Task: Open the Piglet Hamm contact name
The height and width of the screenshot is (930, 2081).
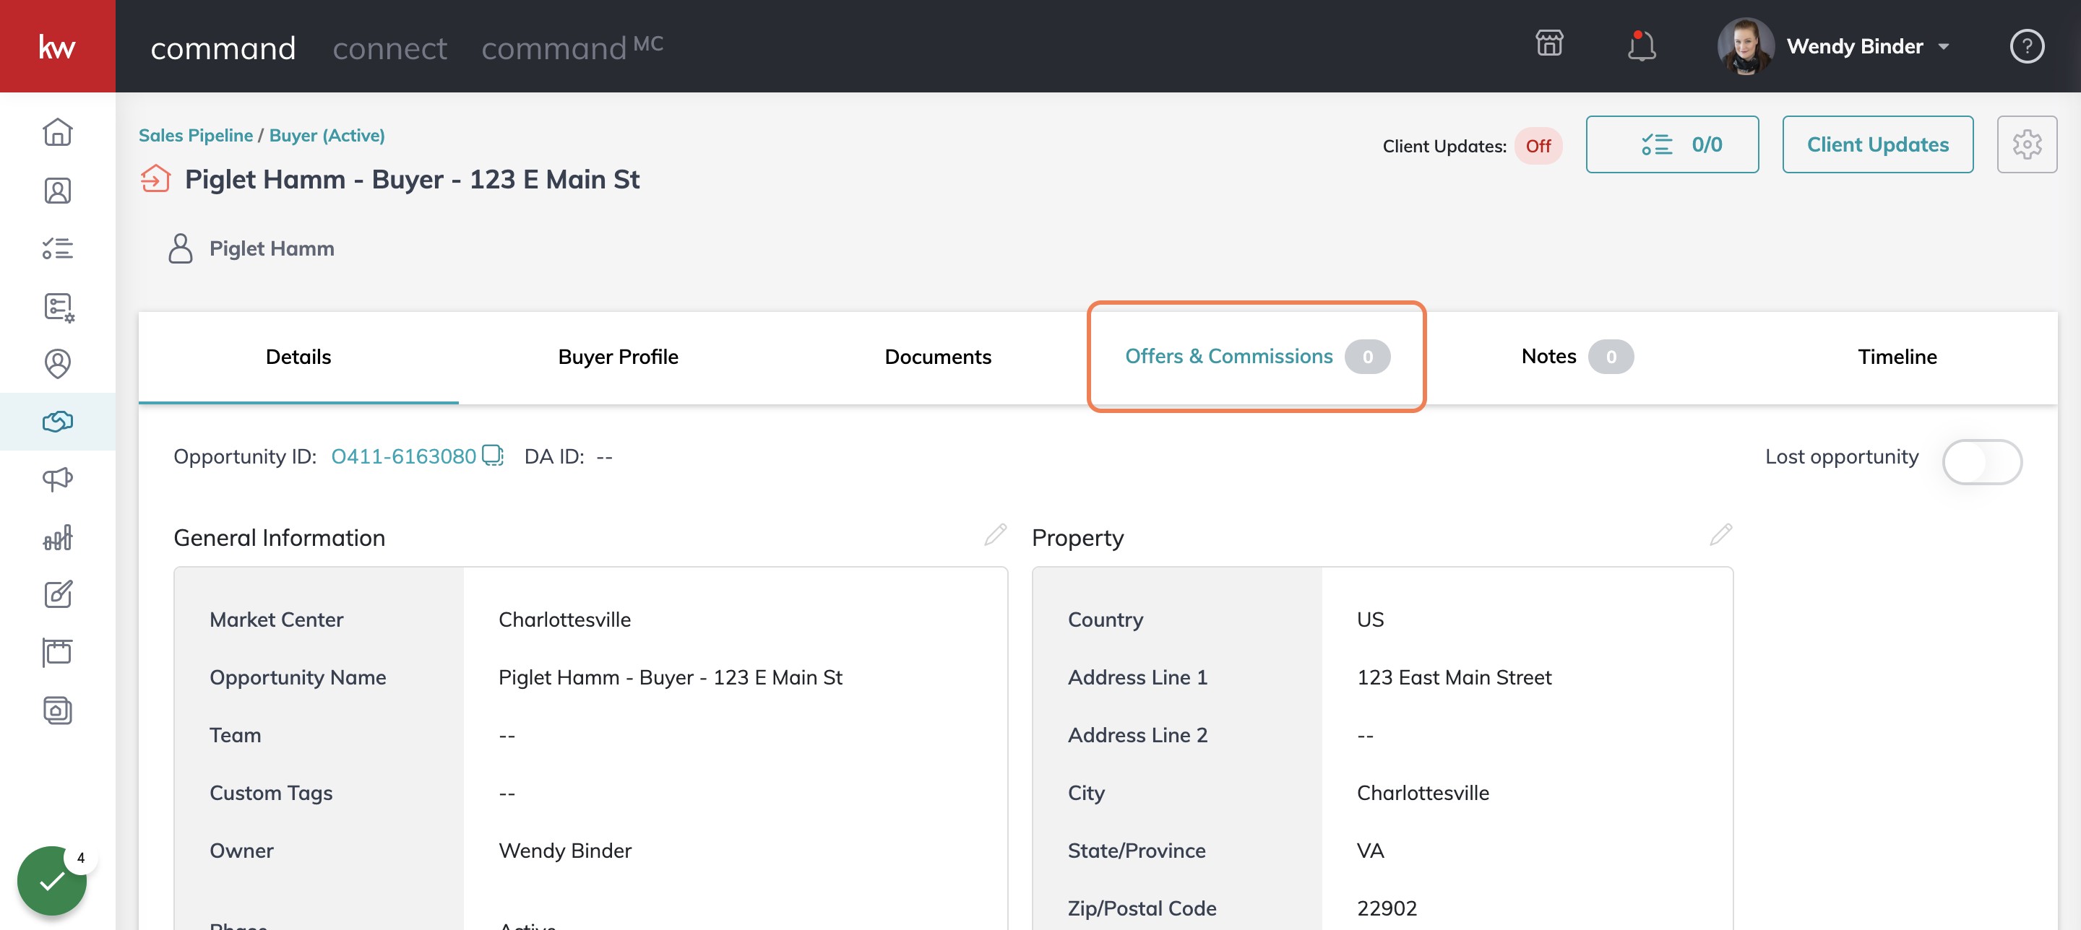Action: tap(272, 248)
